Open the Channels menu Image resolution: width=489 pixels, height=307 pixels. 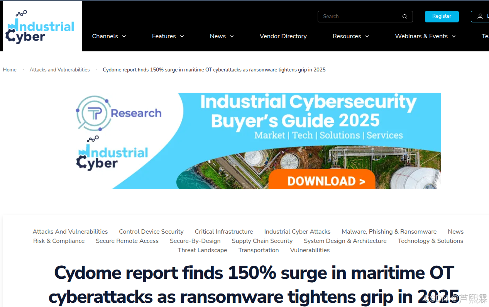point(105,36)
